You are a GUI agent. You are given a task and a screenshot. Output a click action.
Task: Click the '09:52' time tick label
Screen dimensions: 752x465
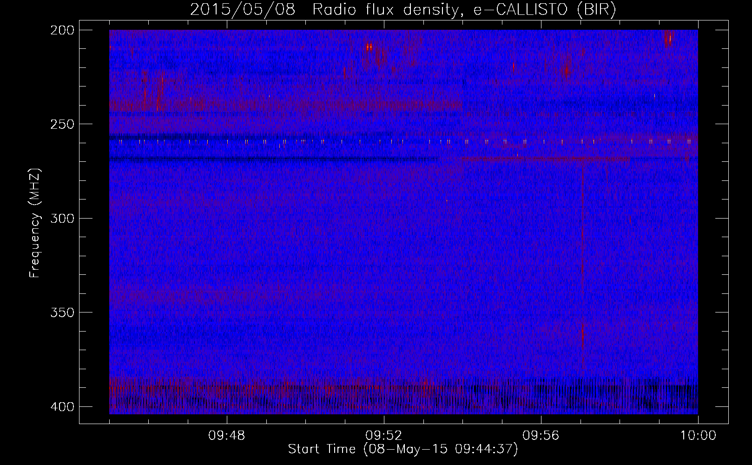(384, 436)
